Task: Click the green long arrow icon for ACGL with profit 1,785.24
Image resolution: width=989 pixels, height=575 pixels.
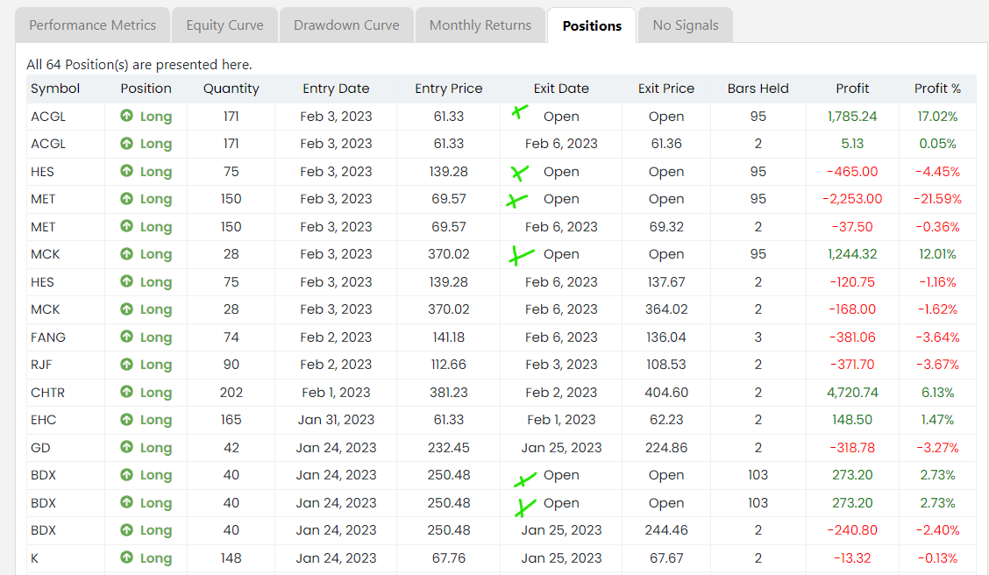Action: (127, 116)
